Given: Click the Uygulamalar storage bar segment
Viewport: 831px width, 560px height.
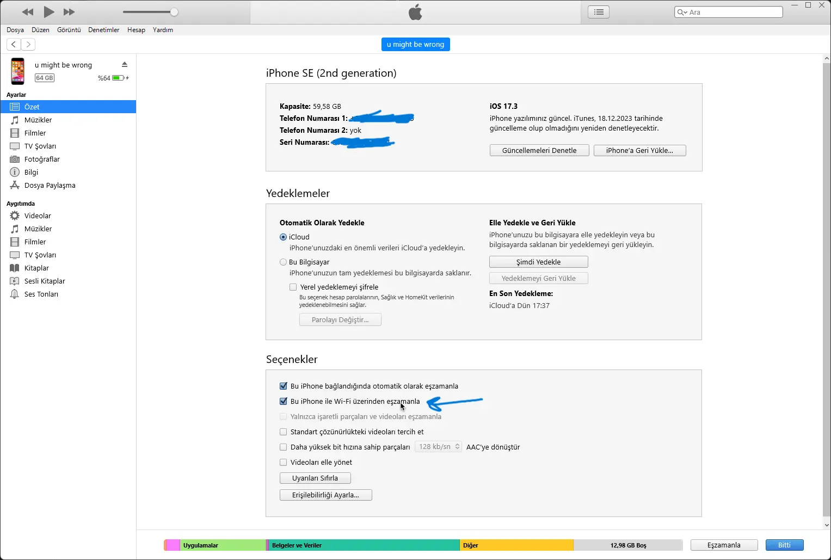Looking at the screenshot, I should click(223, 545).
